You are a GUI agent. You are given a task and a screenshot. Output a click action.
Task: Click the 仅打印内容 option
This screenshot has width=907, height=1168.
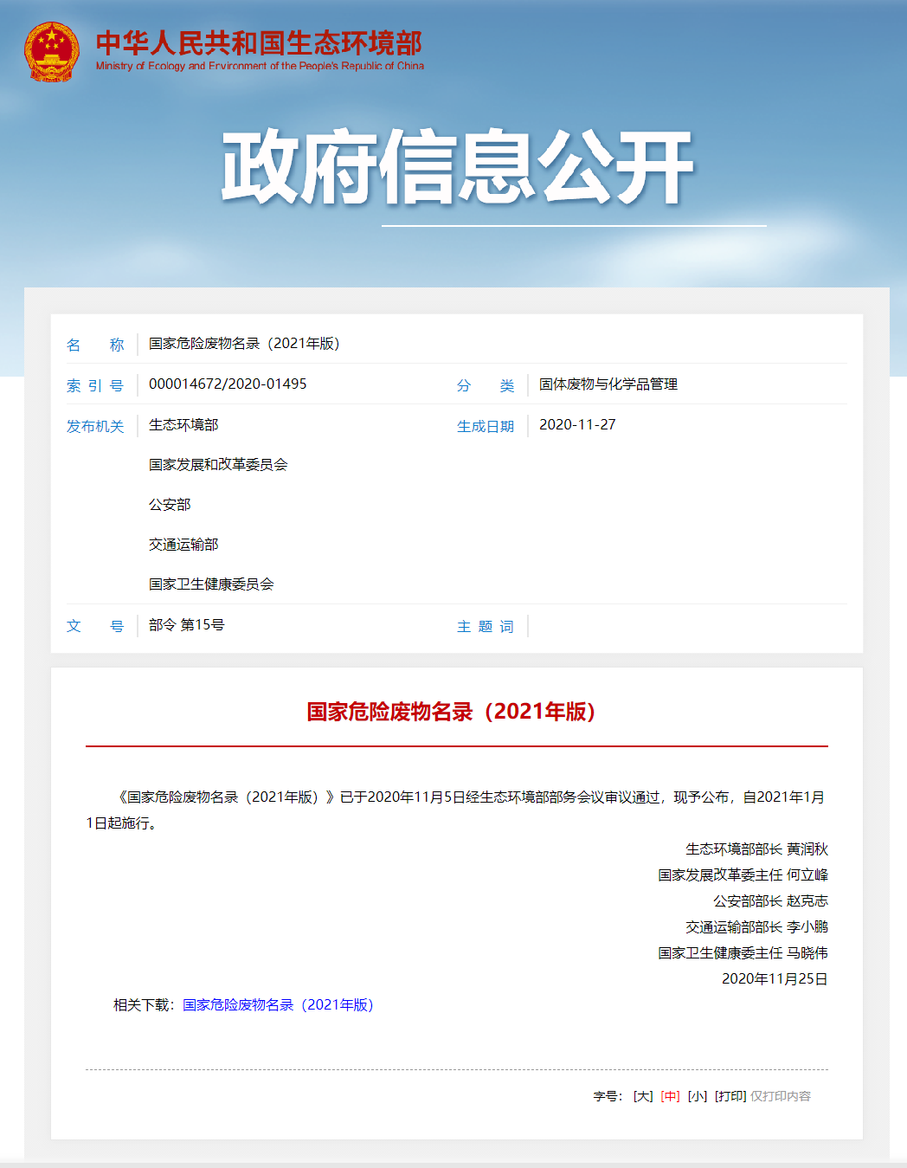781,1096
